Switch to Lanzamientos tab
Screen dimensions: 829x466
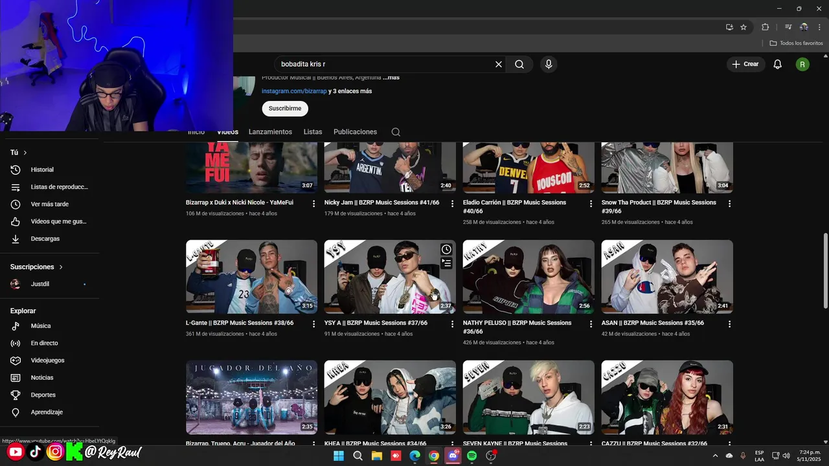pos(270,132)
